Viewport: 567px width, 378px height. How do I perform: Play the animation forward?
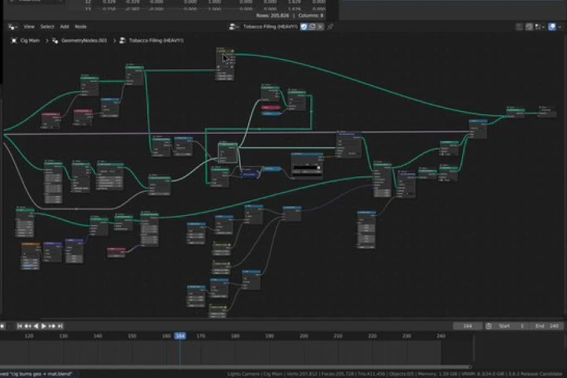44,326
